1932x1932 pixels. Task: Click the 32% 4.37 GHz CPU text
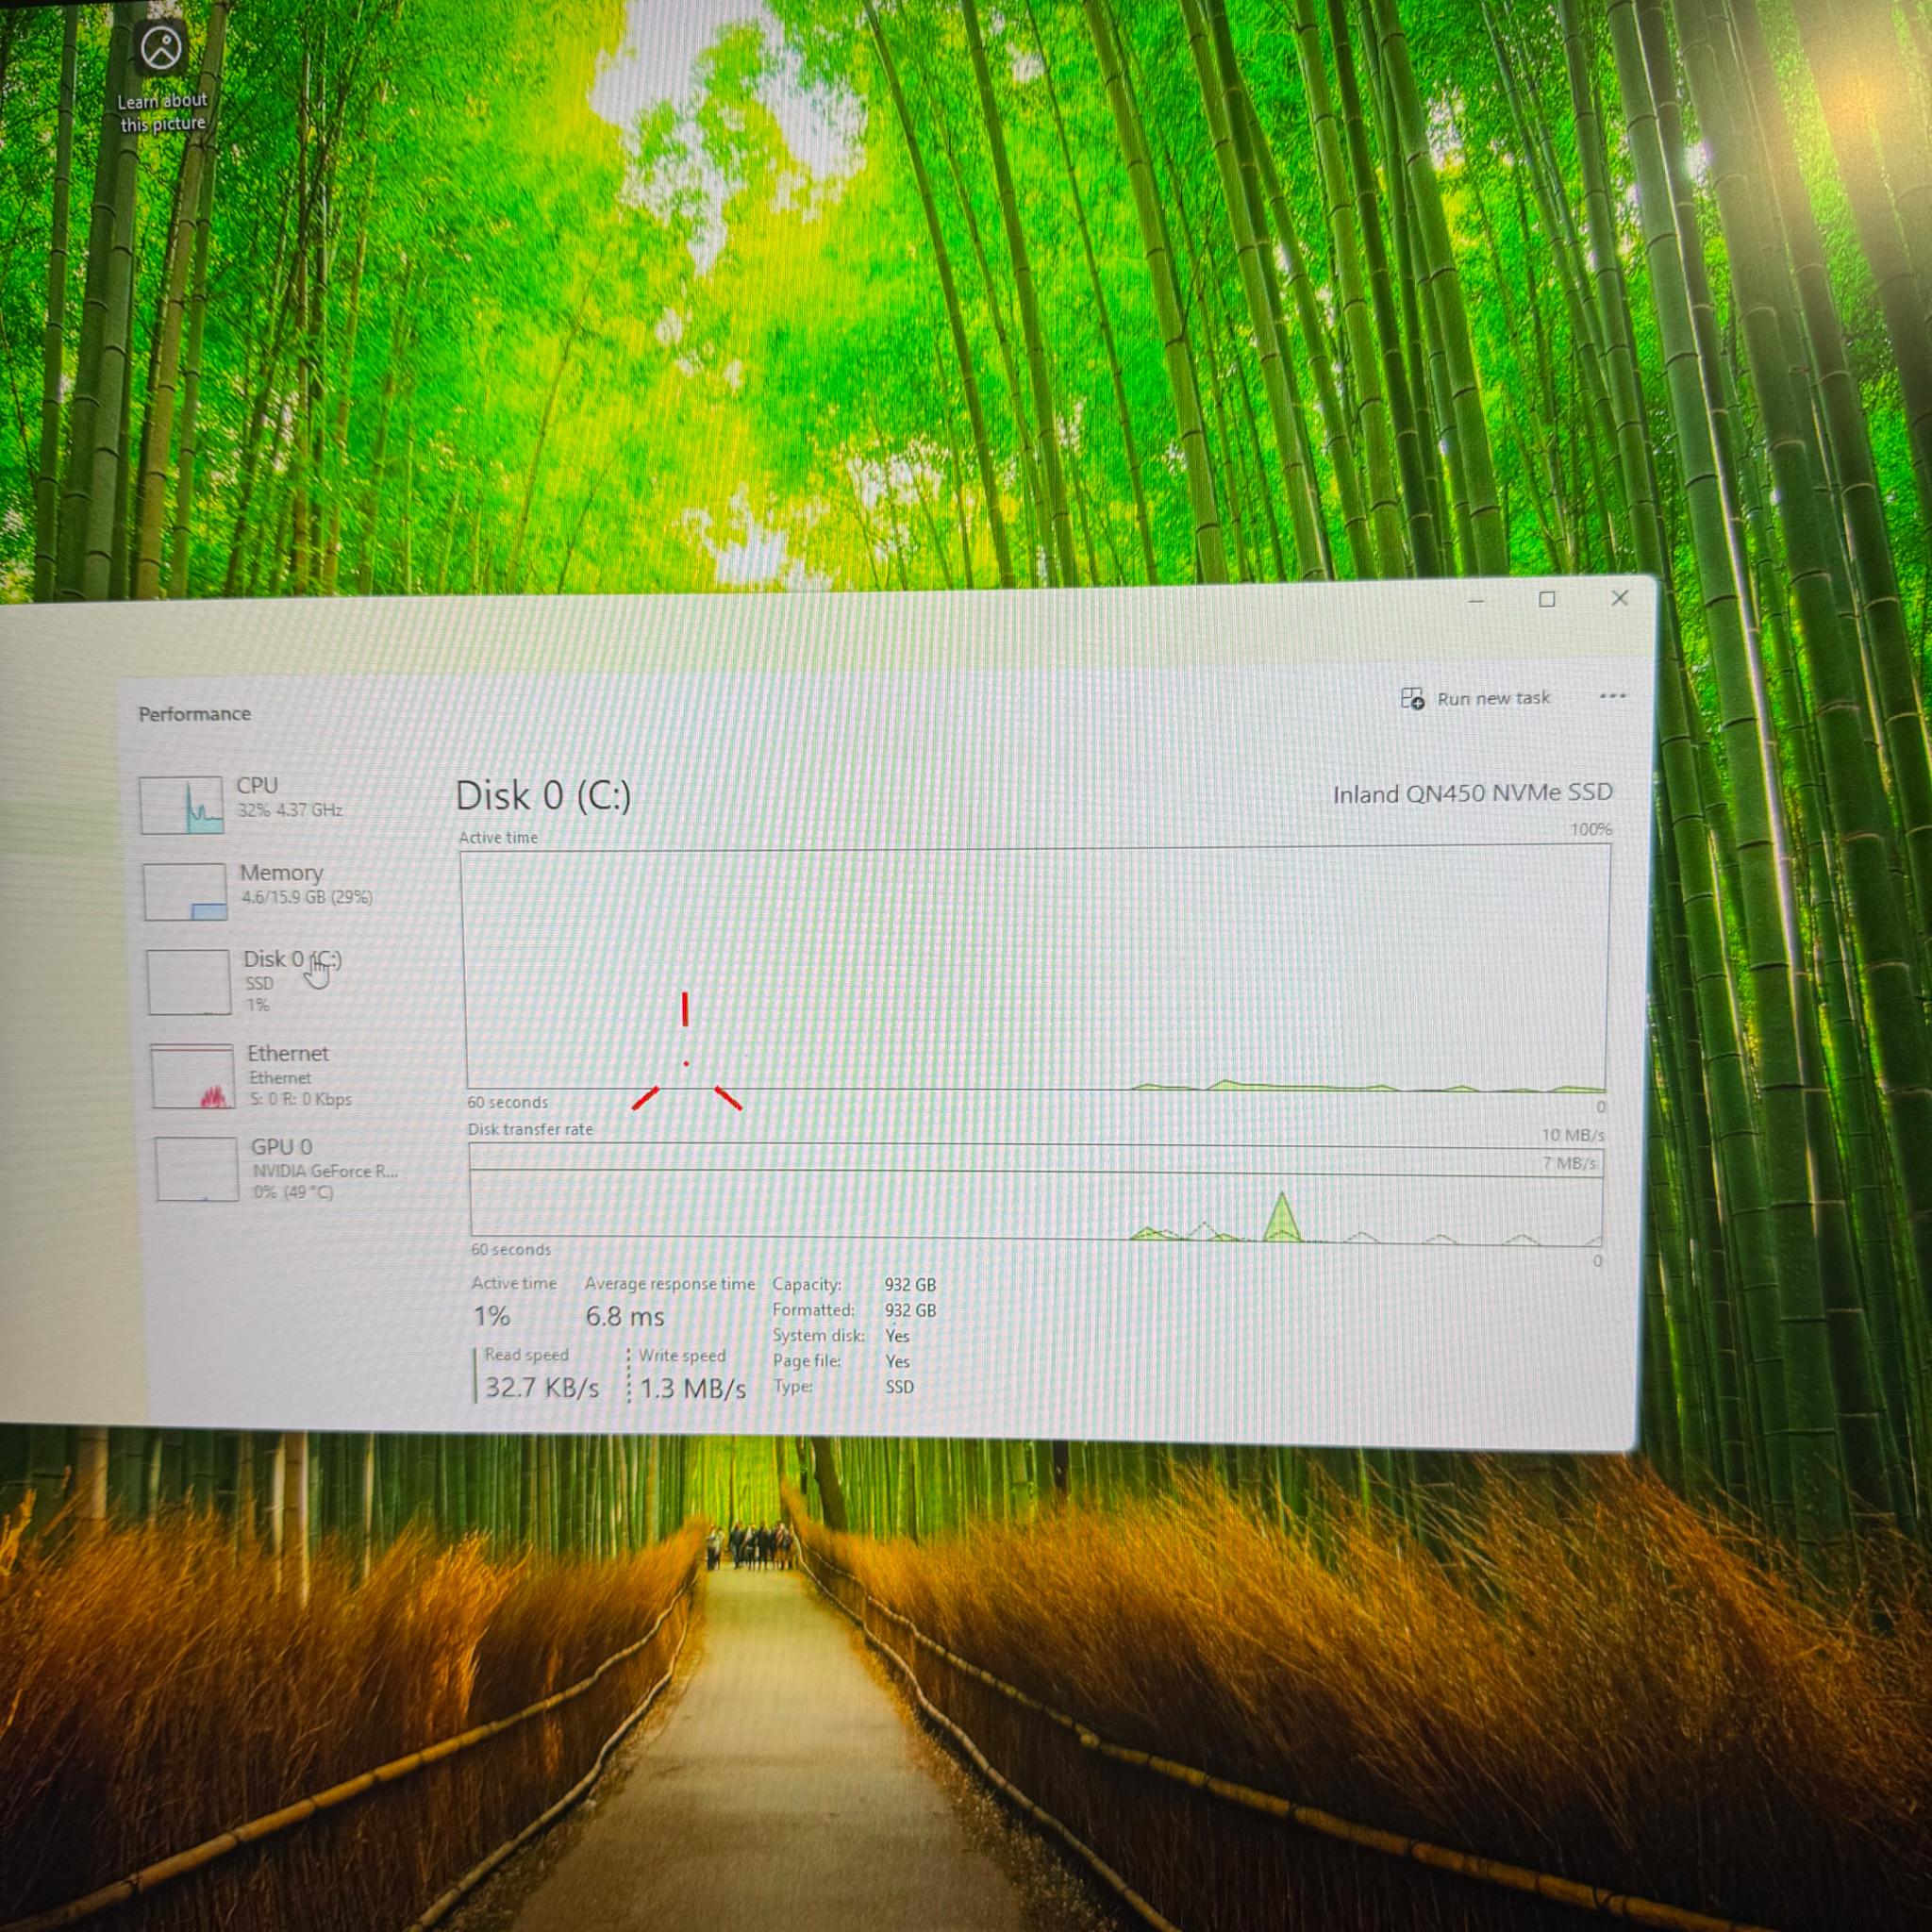pyautogui.click(x=290, y=810)
